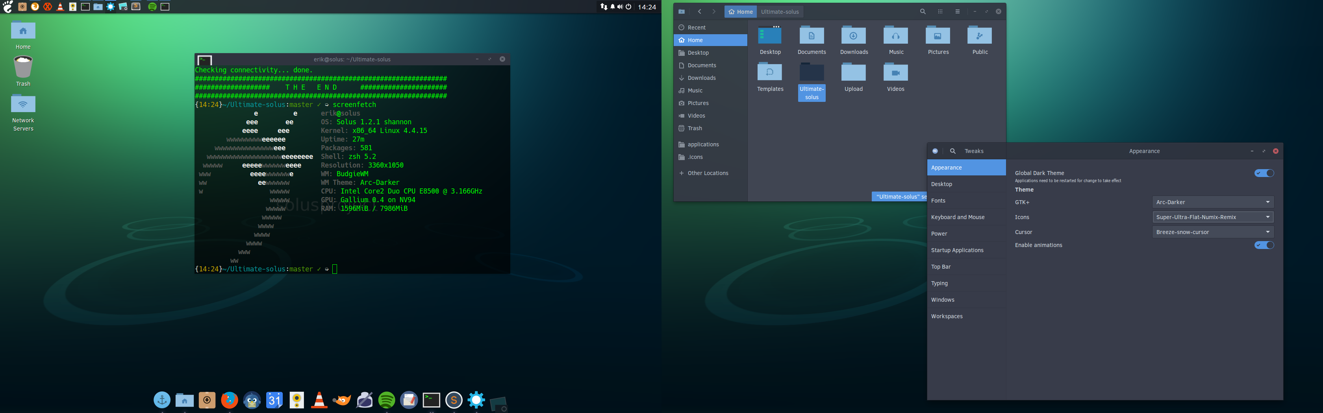This screenshot has width=1323, height=413.
Task: Open Videos in the Files sidebar
Action: 710,116
